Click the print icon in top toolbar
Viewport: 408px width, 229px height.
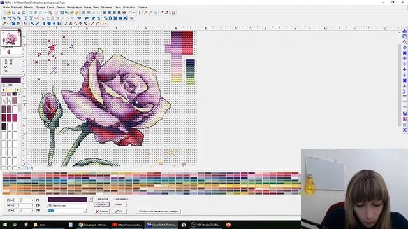coord(18,13)
